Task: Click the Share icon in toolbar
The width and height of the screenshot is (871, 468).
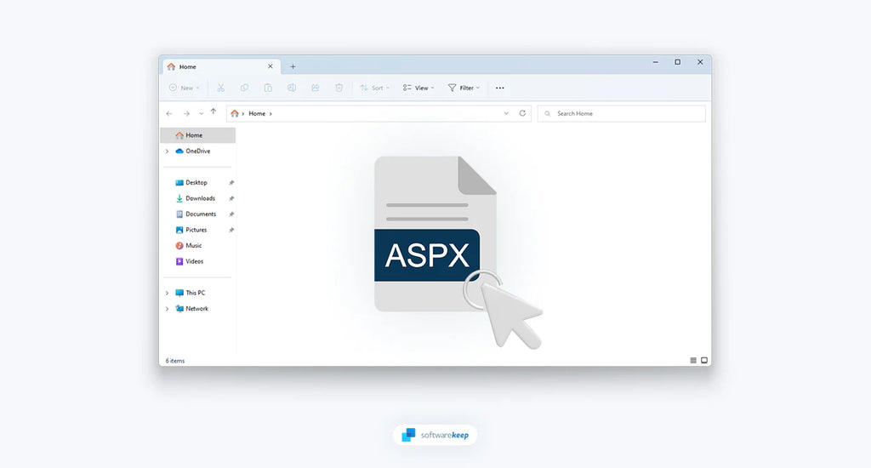Action: [x=315, y=88]
